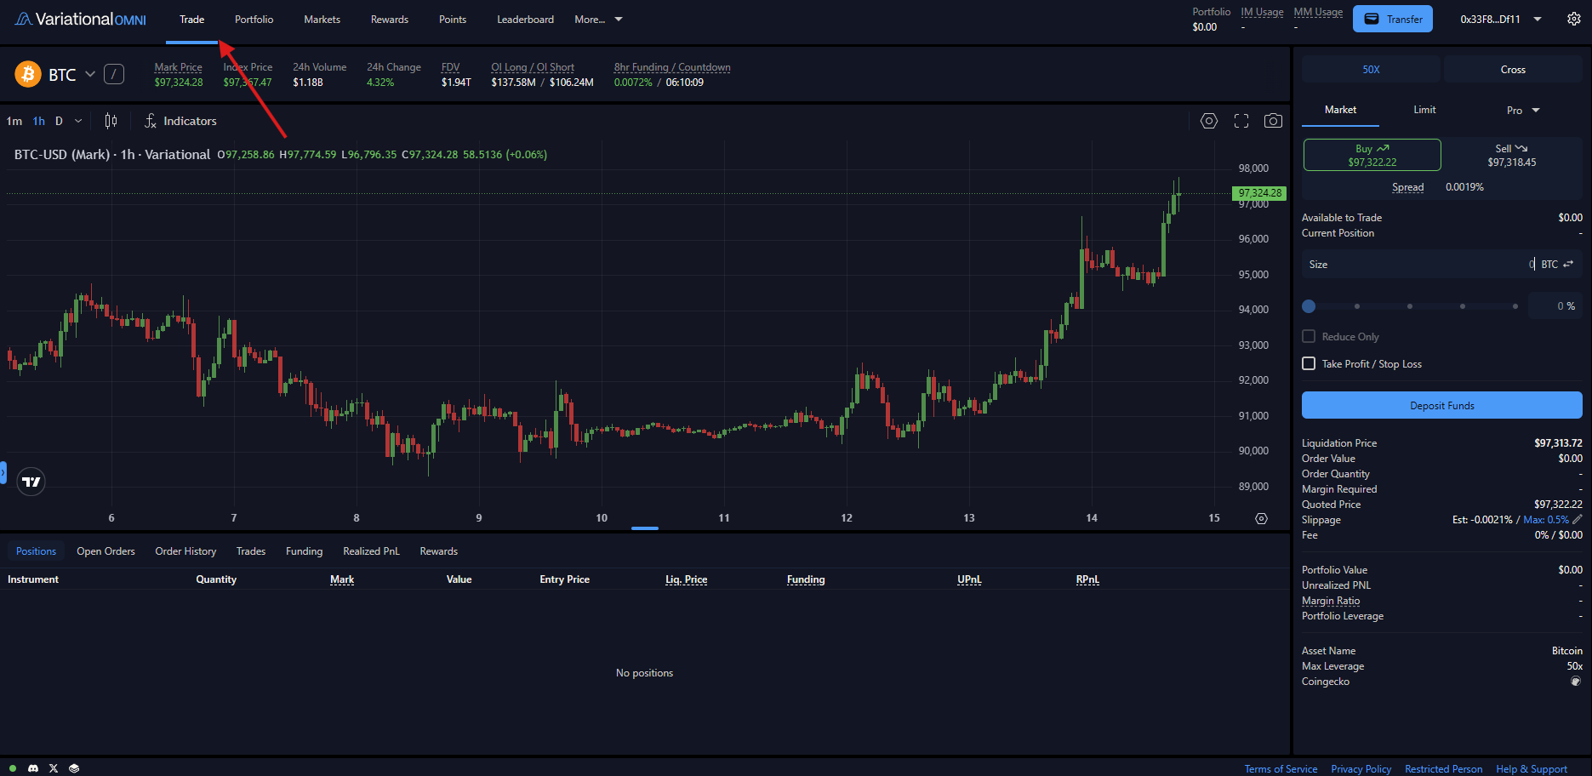Click the Deposit Funds button
The image size is (1592, 776).
click(x=1441, y=406)
